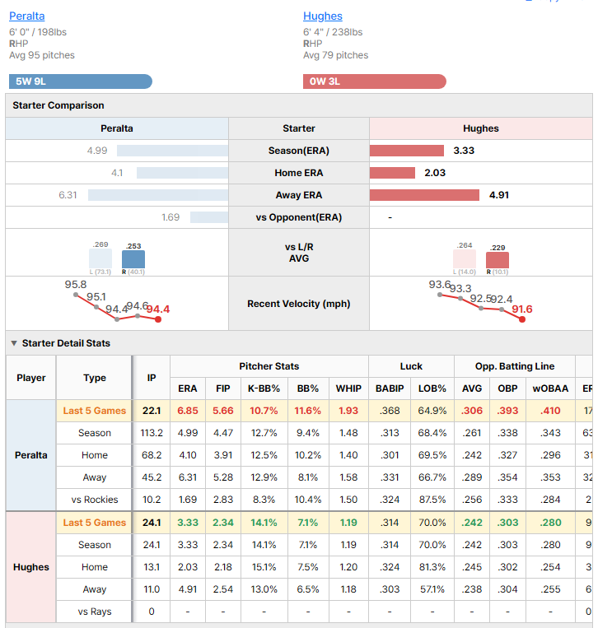Click Peralta's latest velocity point 94.4

[x=158, y=319]
